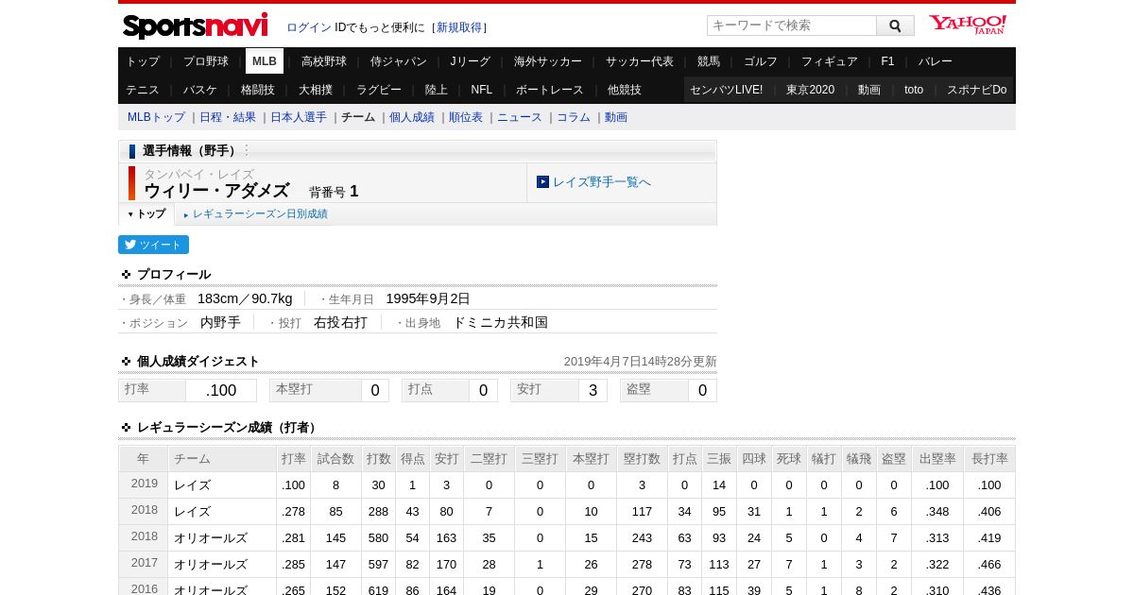Screen dimensions: 1134x595
Task: Select 大相撲 in navigation
Action: click(x=316, y=90)
